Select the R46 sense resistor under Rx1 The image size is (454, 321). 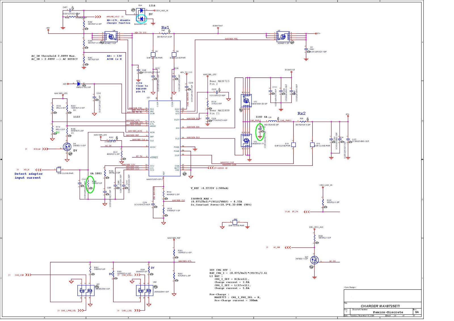[x=164, y=33]
